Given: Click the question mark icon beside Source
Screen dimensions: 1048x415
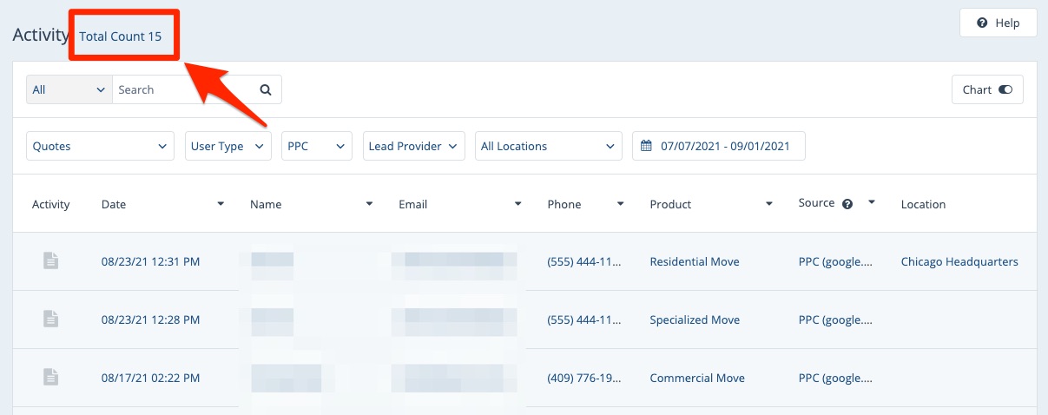Looking at the screenshot, I should click(x=847, y=204).
